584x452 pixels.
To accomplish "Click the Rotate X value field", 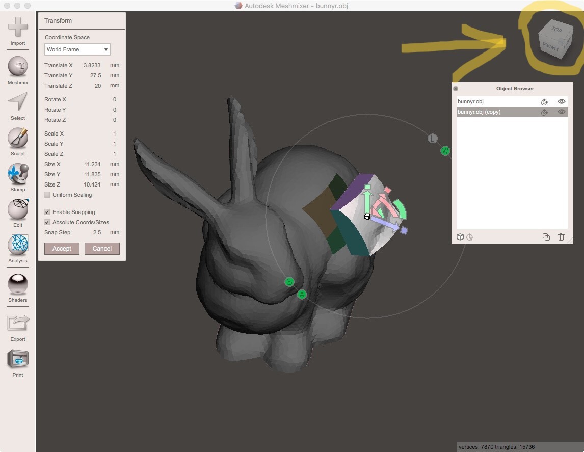I will click(114, 99).
